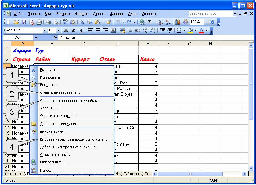Decrease indent icon
The image size is (256, 185).
tap(162, 30)
